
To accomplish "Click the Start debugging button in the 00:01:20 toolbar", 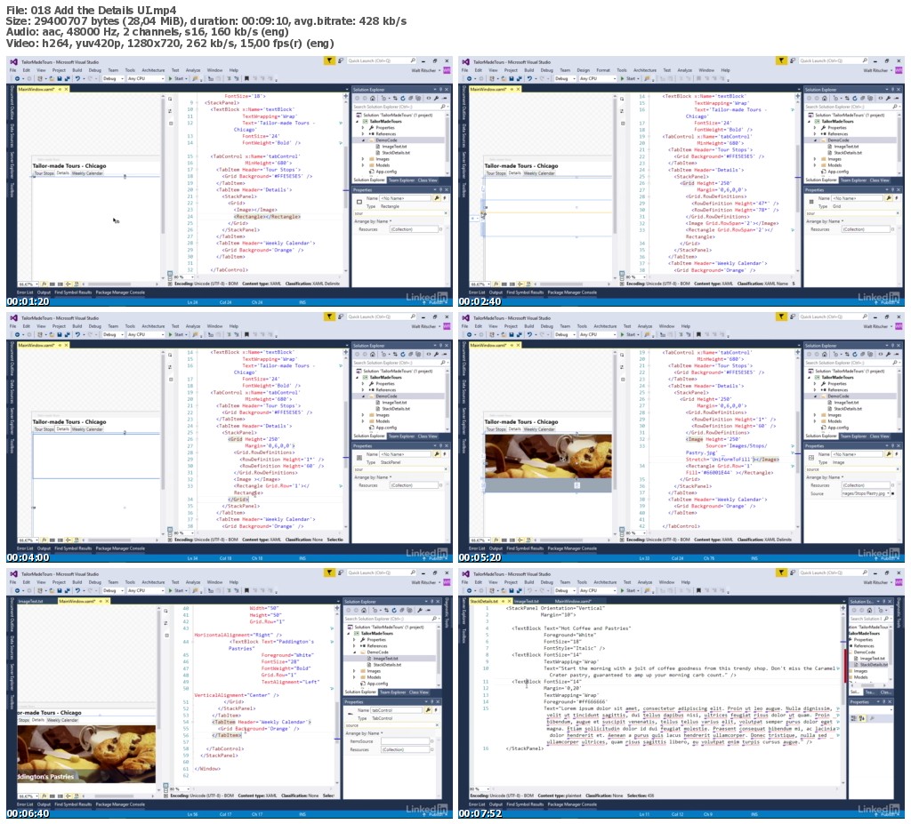I will tap(179, 78).
